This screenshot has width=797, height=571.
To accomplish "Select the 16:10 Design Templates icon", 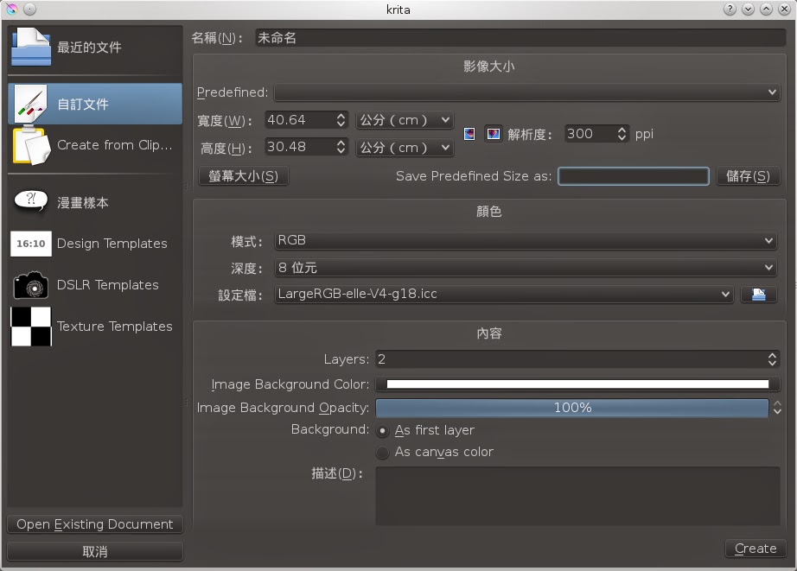I will coord(31,244).
